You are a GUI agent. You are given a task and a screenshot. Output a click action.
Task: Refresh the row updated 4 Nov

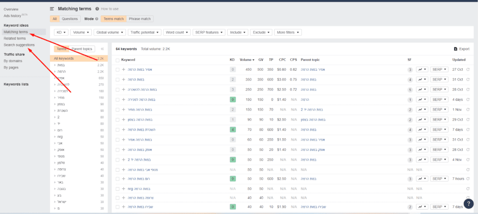[x=468, y=160]
